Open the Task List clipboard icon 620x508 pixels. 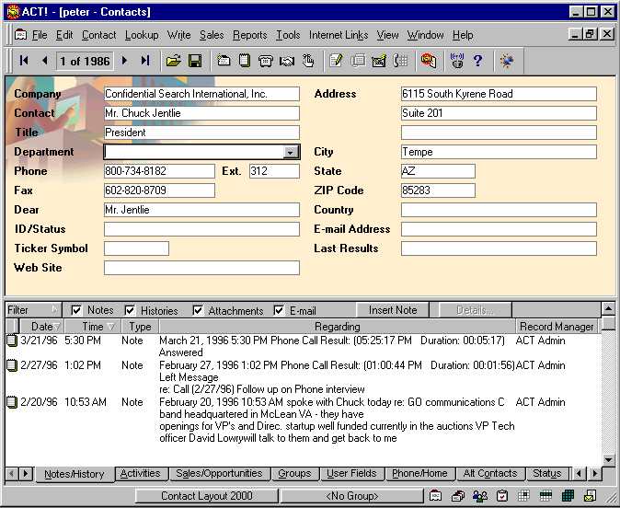click(x=501, y=495)
